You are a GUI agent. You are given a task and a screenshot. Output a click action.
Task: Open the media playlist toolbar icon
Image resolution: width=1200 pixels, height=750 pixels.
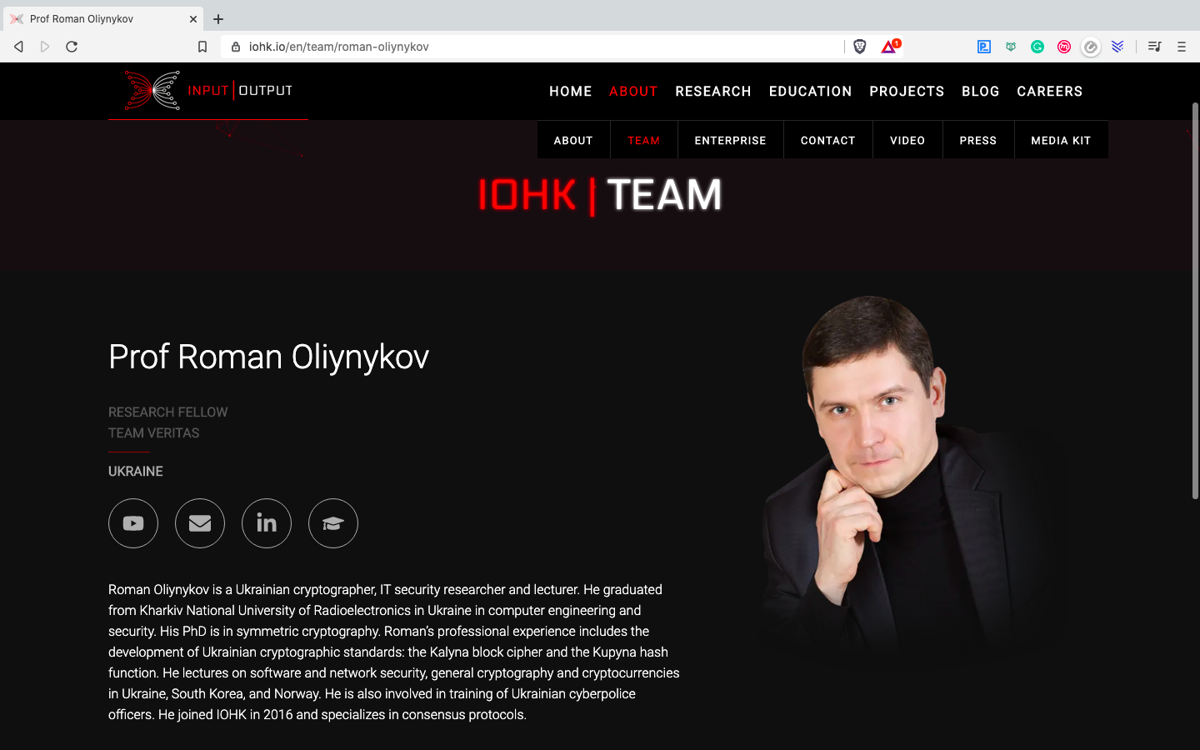coord(1154,47)
